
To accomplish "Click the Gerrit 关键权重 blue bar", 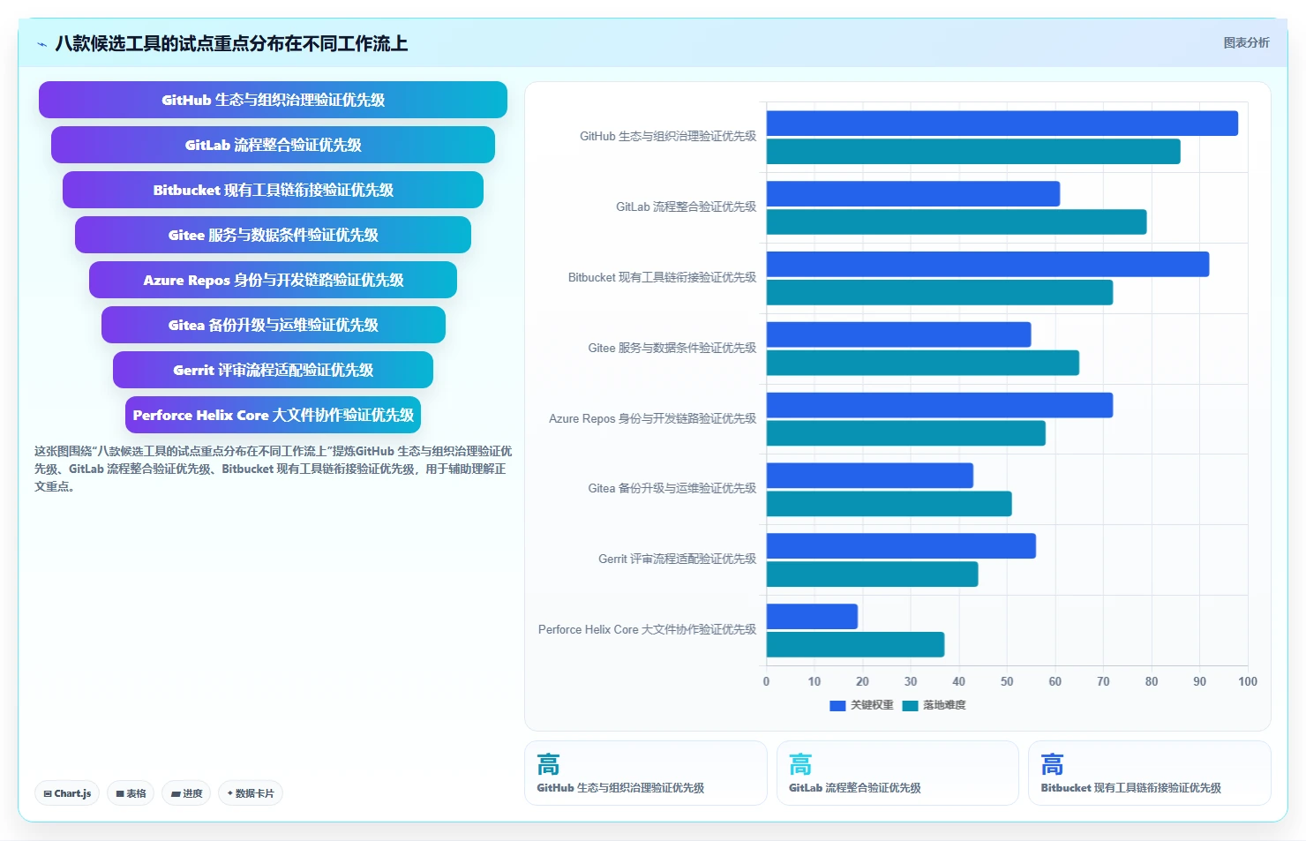I will tap(901, 546).
